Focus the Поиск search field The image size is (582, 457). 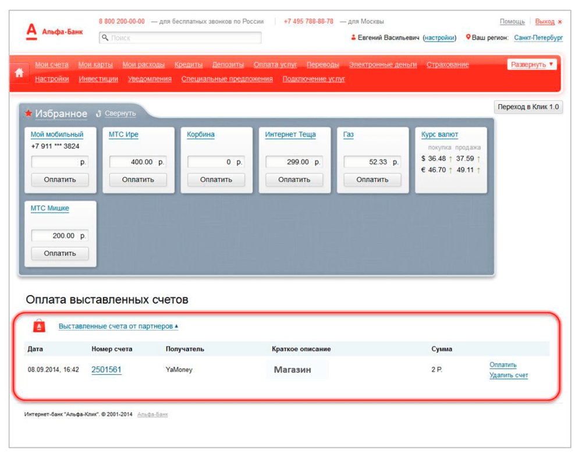[180, 37]
